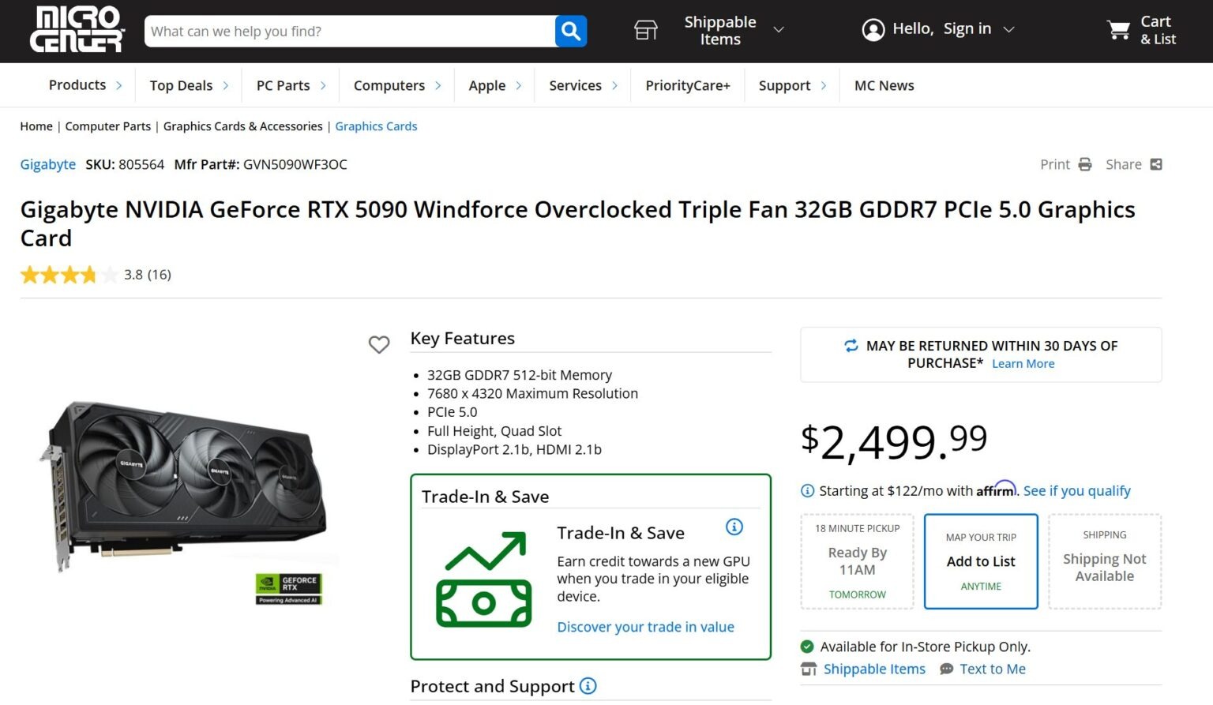The width and height of the screenshot is (1213, 705).
Task: Open the shopping cart icon
Action: pyautogui.click(x=1119, y=30)
